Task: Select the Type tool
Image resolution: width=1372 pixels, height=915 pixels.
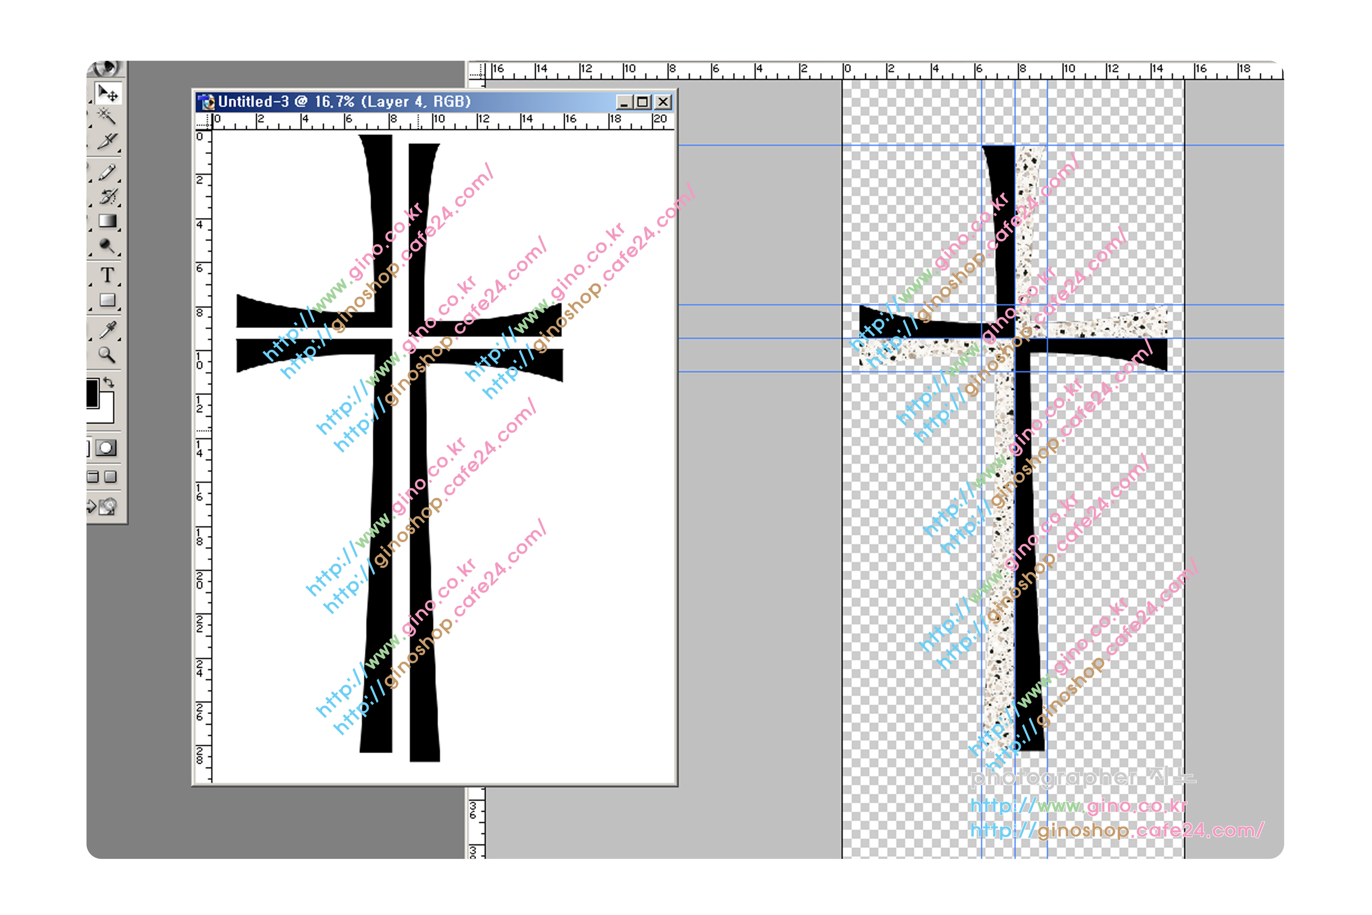Action: (x=107, y=274)
